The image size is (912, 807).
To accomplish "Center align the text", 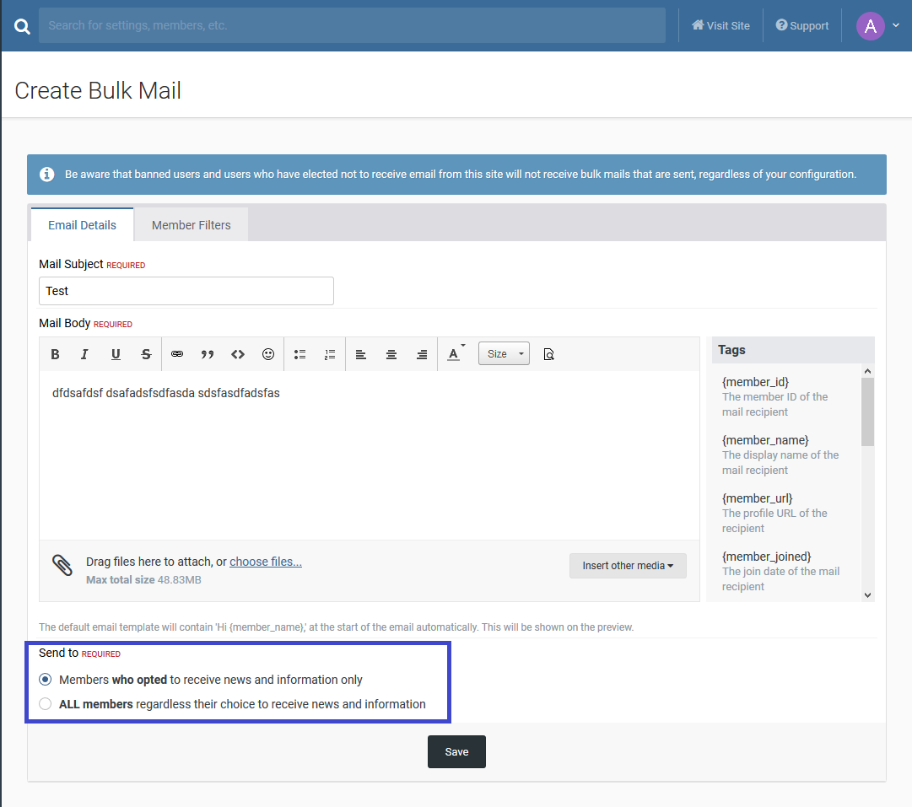I will pyautogui.click(x=391, y=354).
